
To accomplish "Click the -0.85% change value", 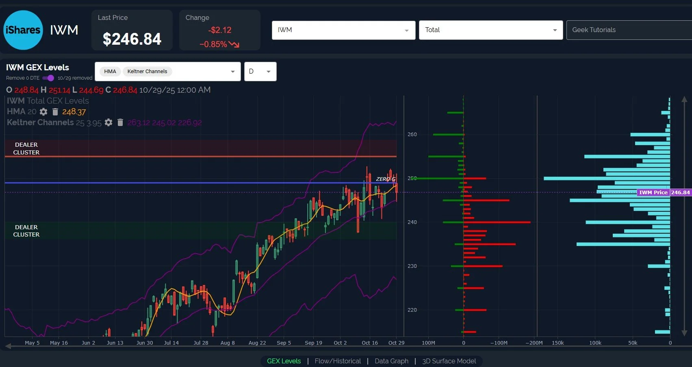I will click(x=213, y=44).
